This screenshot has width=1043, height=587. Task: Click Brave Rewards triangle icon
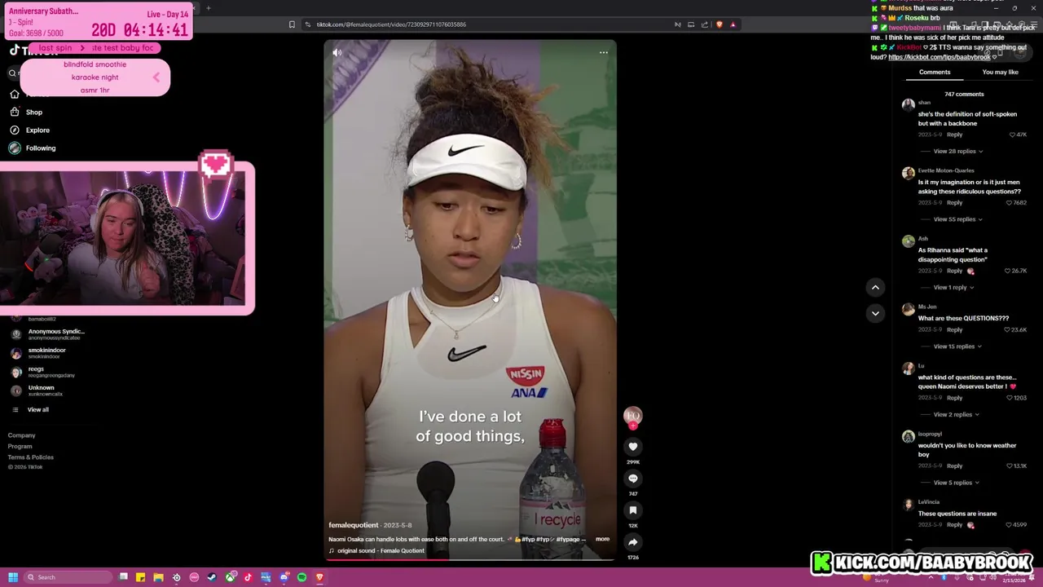(x=733, y=24)
